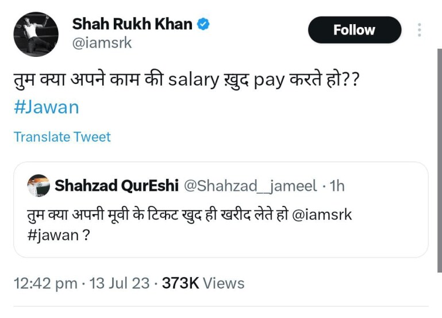Image resolution: width=442 pixels, height=318 pixels.
Task: Follow Shah Rukh Khan's account
Action: [x=355, y=30]
